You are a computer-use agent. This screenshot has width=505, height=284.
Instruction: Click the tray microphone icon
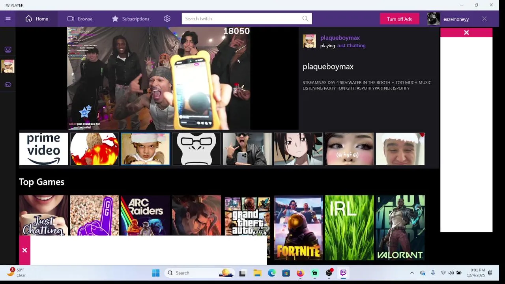pyautogui.click(x=433, y=273)
